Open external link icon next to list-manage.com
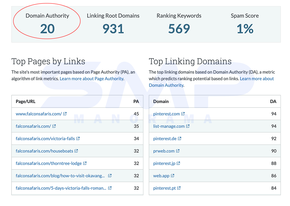Screen dimensions: 290x206 pyautogui.click(x=188, y=126)
